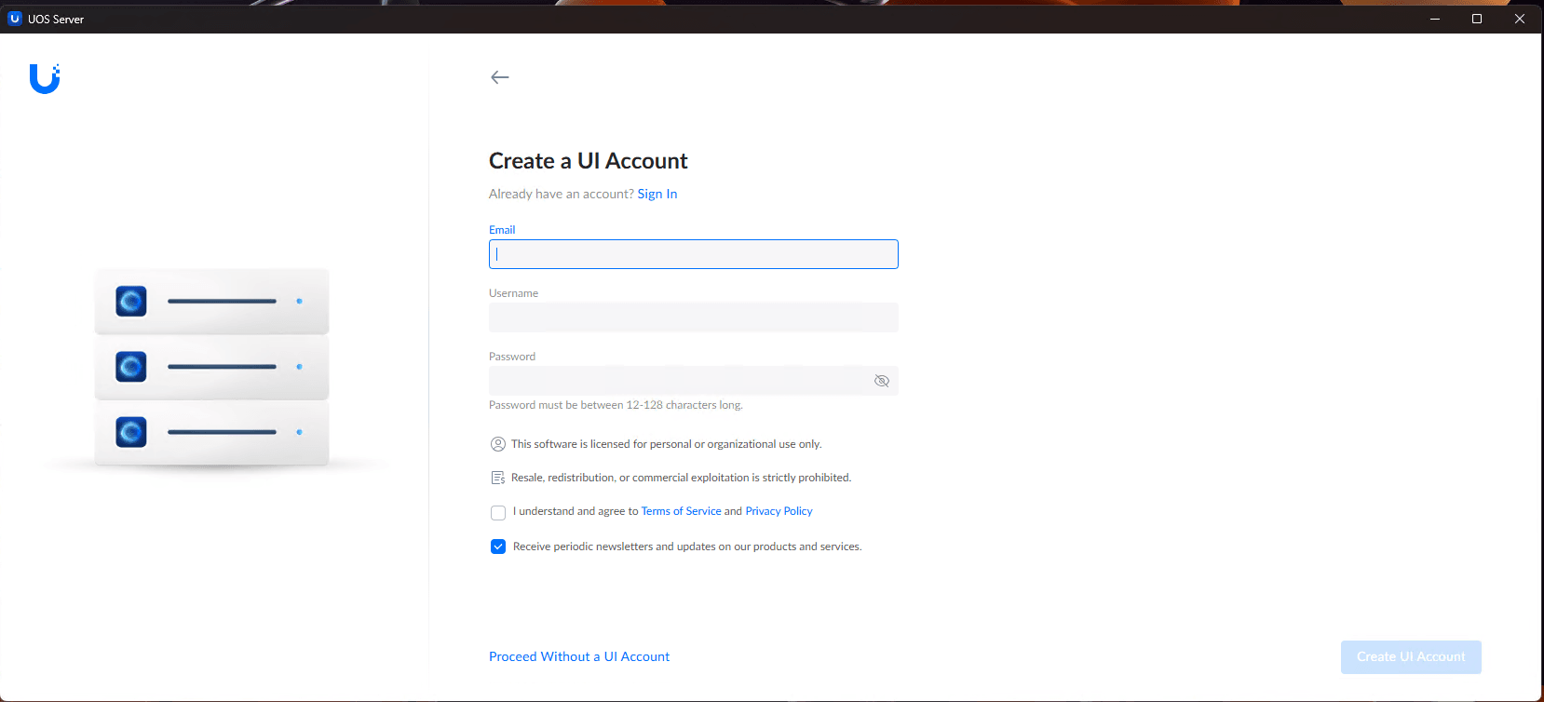Click the Create UI Account button
1544x702 pixels.
(x=1411, y=656)
